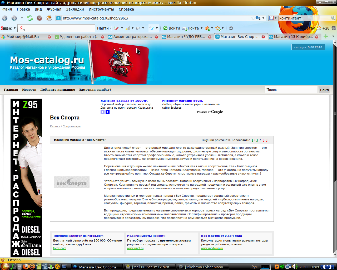Open the address bar language dropdown arrow
Viewport: 337px width, 270px height.
263,18
